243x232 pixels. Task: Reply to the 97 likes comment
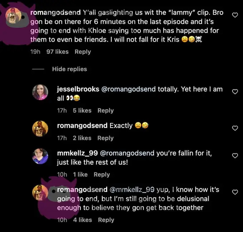point(83,52)
